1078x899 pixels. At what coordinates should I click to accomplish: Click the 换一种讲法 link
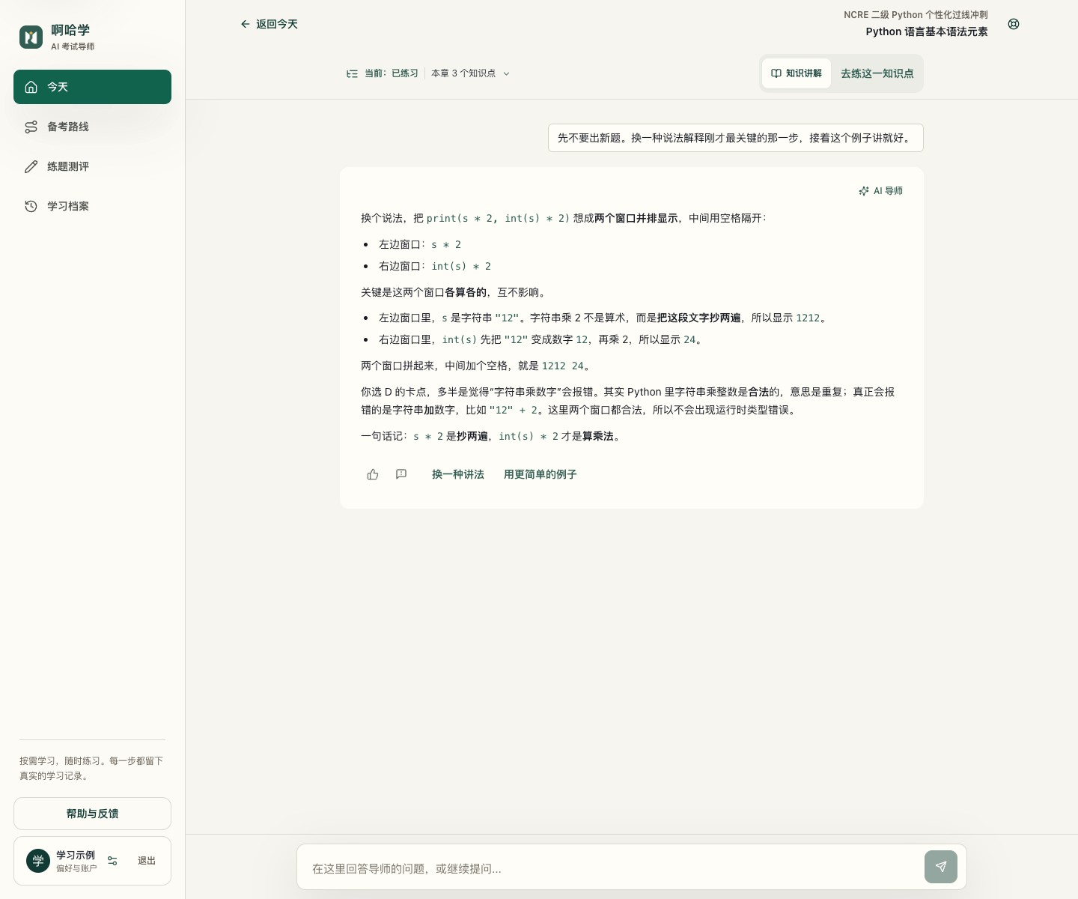[458, 474]
